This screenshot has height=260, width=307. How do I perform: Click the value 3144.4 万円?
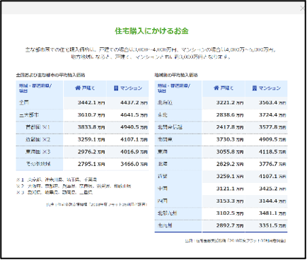pos(272,201)
